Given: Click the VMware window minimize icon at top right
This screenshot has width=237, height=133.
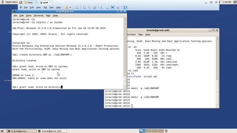Looking at the screenshot, I should coord(206,3).
